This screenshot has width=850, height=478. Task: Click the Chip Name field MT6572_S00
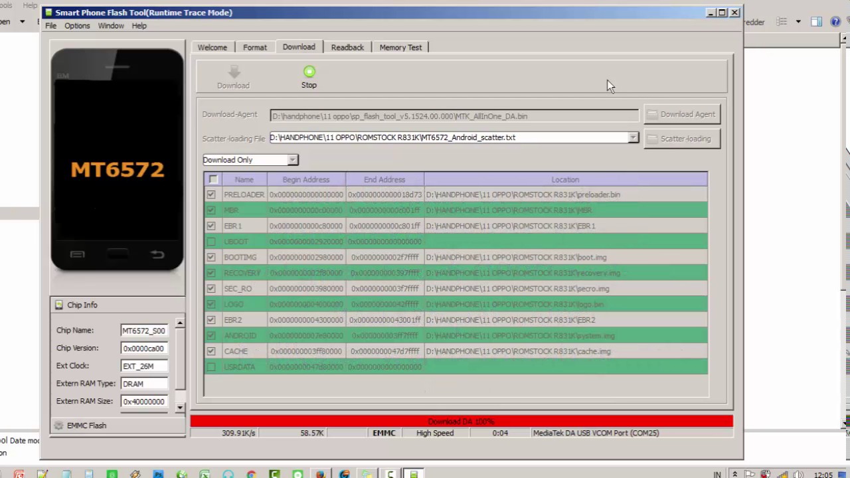143,331
